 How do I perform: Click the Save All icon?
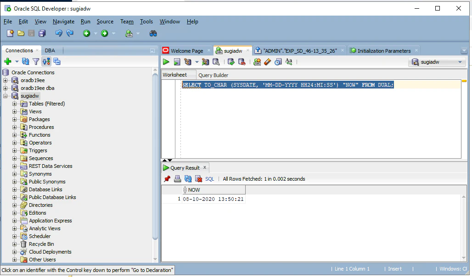42,33
